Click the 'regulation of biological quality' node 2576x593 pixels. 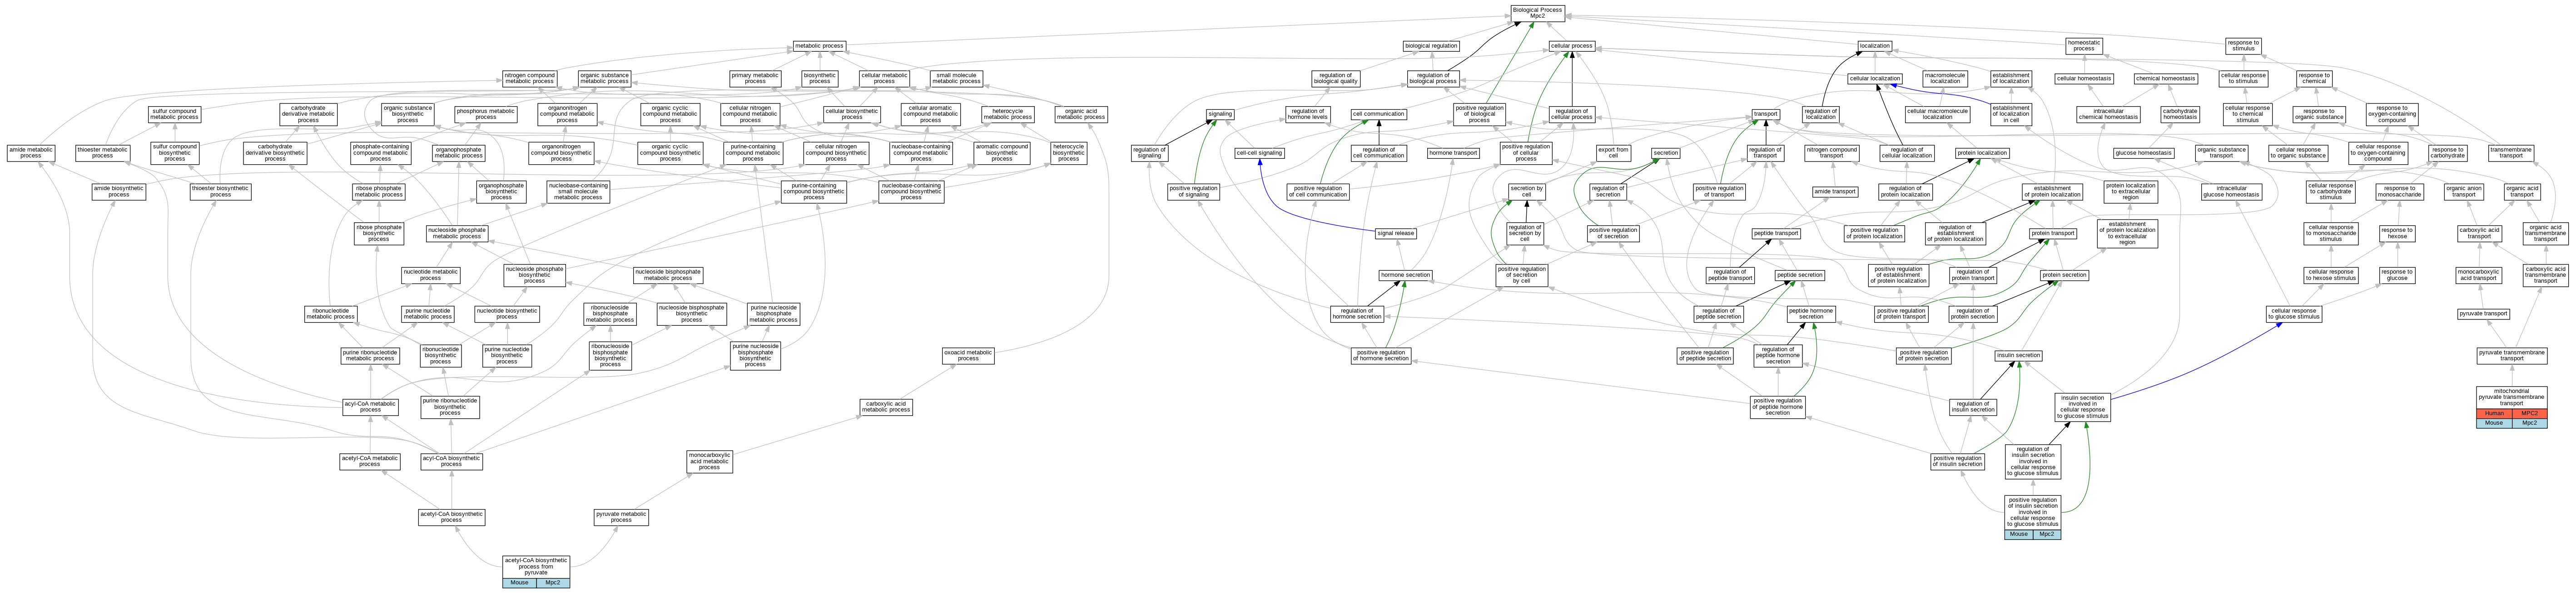1335,78
